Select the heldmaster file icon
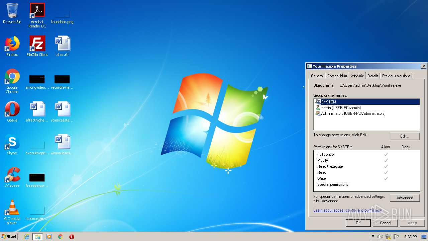This screenshot has height=241, width=428. point(37,213)
